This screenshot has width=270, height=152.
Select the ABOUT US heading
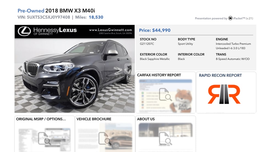146,119
